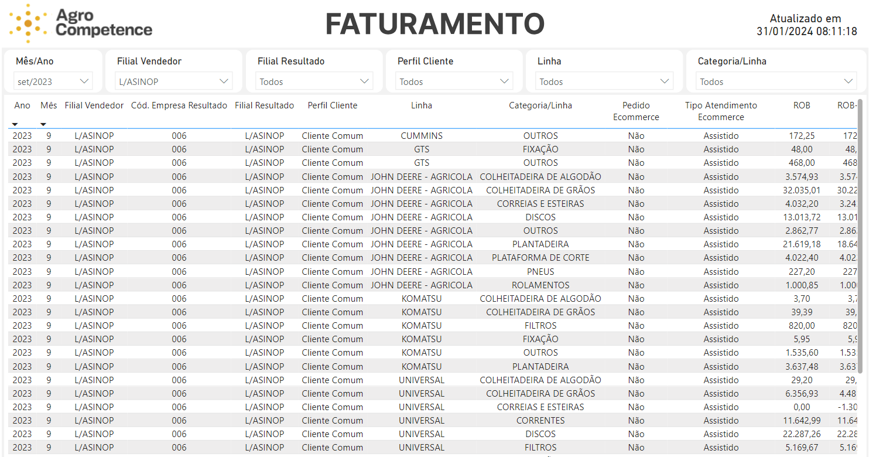Image resolution: width=869 pixels, height=457 pixels.
Task: Sort by Cód. Empresa Resultado column header
Action: [179, 105]
